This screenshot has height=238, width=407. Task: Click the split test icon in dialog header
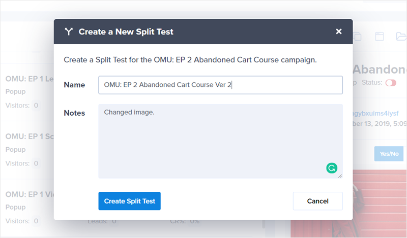(x=69, y=31)
